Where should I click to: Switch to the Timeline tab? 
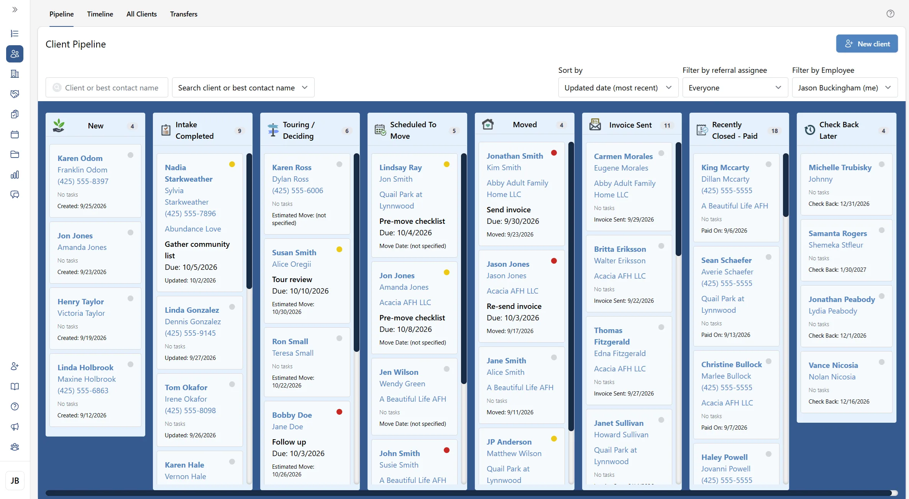click(x=100, y=14)
